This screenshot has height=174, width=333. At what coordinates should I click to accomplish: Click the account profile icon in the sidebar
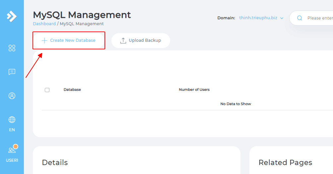pyautogui.click(x=12, y=96)
